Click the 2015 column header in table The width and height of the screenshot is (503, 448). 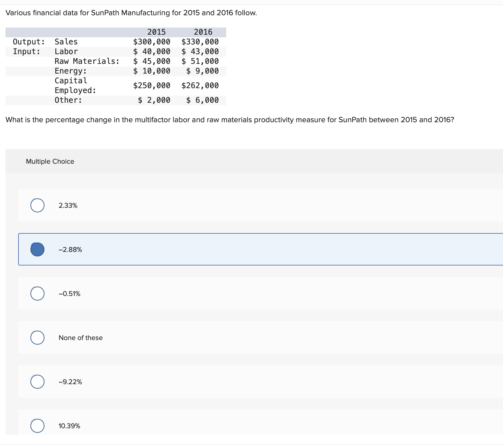[x=156, y=32]
